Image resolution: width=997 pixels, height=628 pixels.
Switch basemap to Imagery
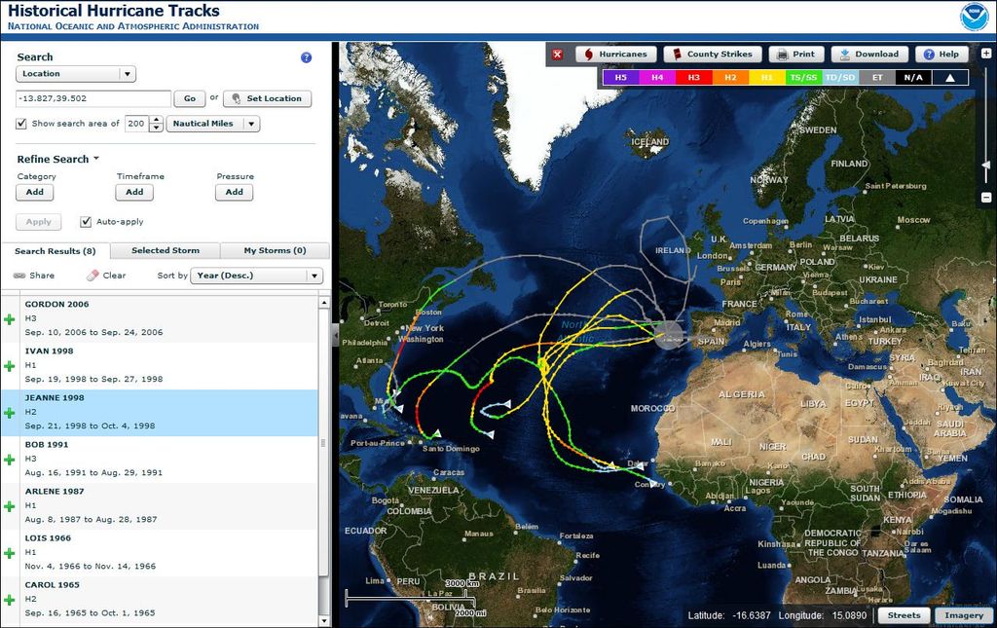click(x=964, y=615)
